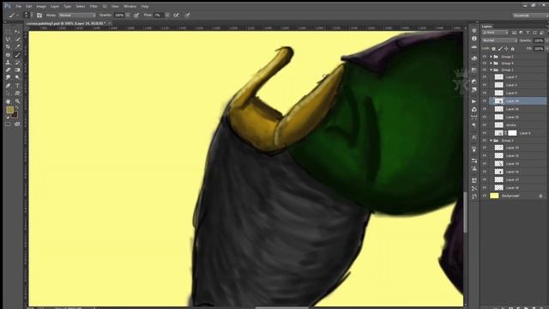The width and height of the screenshot is (549, 309).
Task: Hide Layer 7 visibility eye
Action: click(485, 77)
